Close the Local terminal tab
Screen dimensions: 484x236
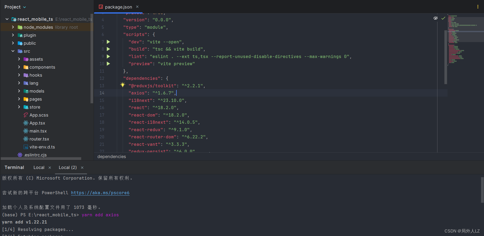(50, 168)
